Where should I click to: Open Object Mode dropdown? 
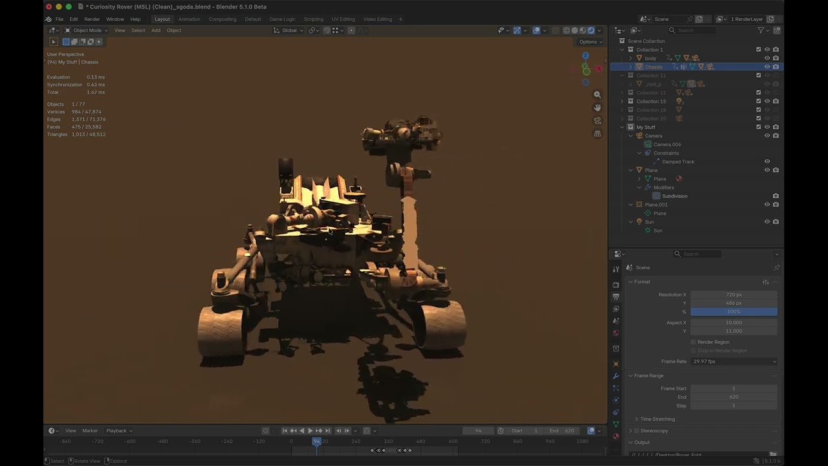point(87,30)
